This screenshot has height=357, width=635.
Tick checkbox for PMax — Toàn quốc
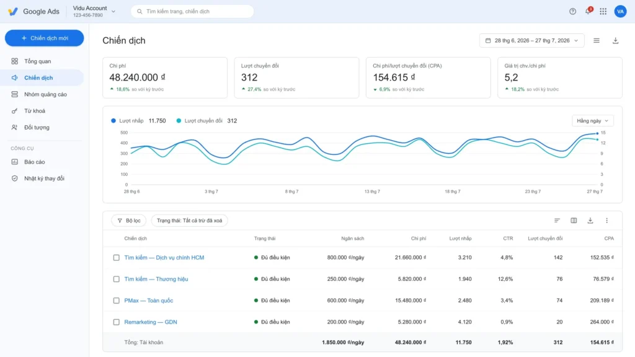point(116,301)
